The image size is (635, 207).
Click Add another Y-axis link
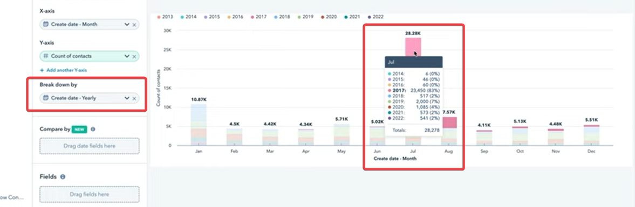[x=63, y=70]
